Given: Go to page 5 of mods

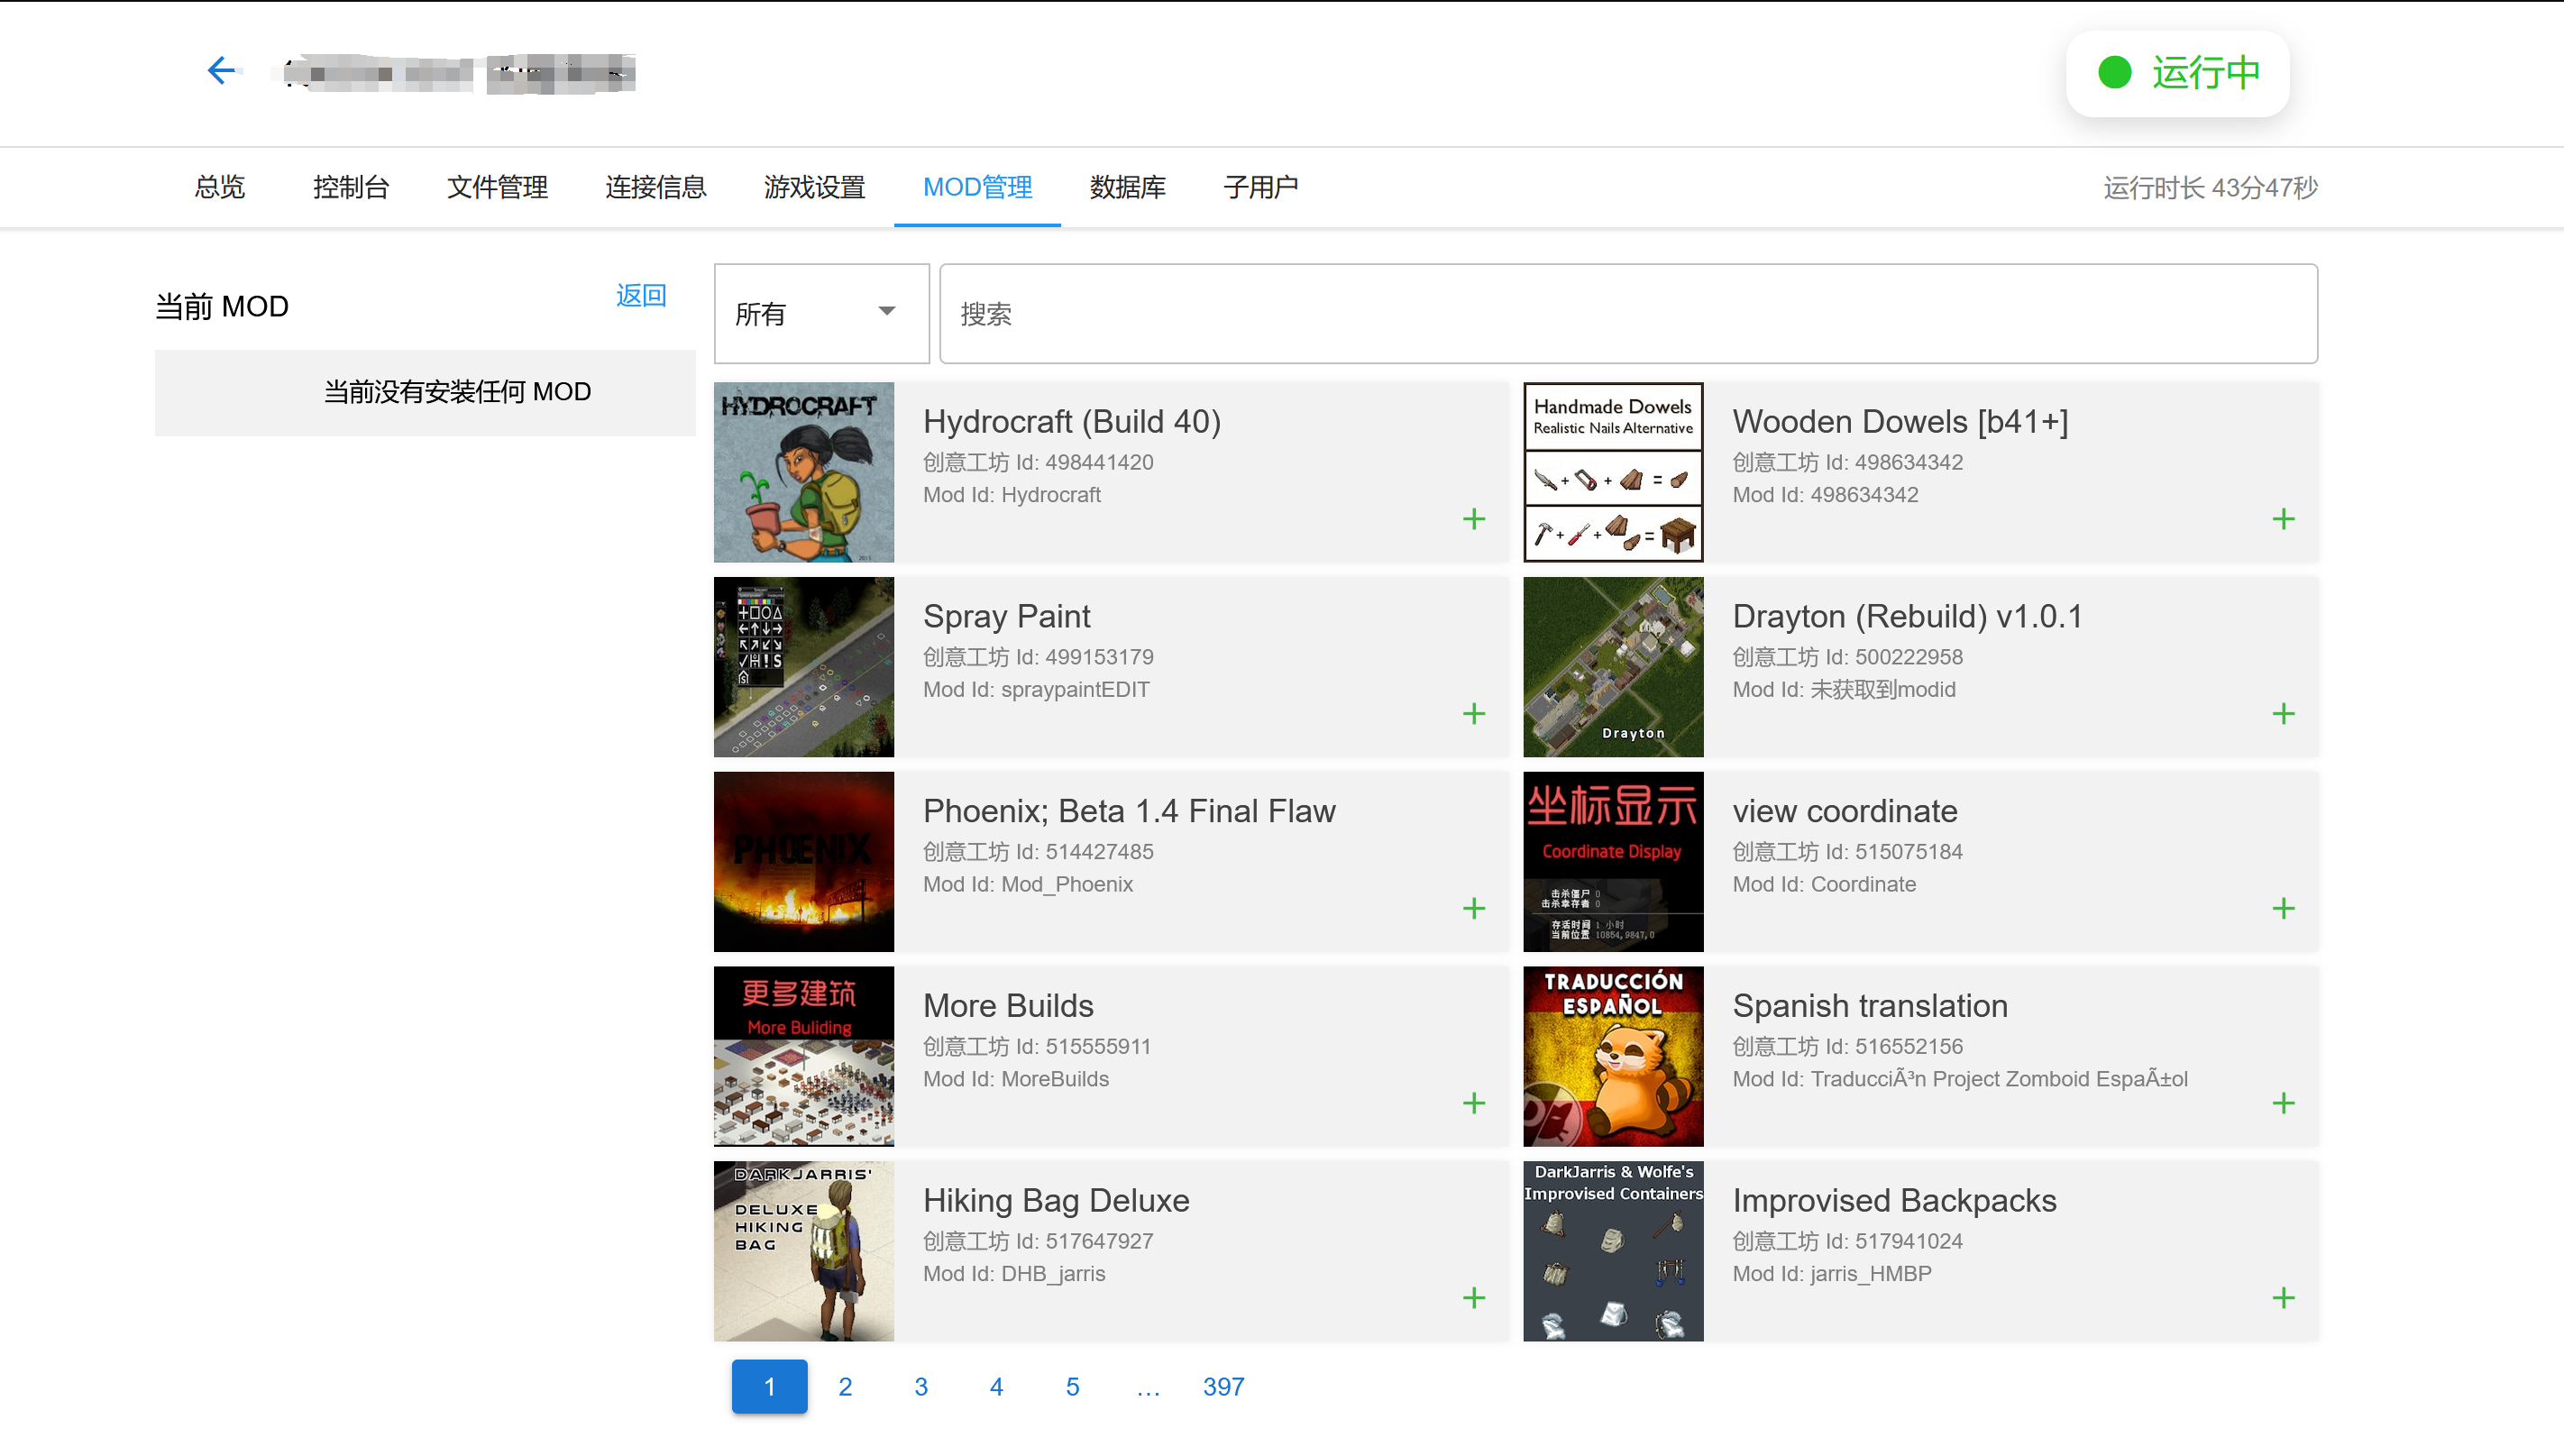Looking at the screenshot, I should [x=1072, y=1386].
